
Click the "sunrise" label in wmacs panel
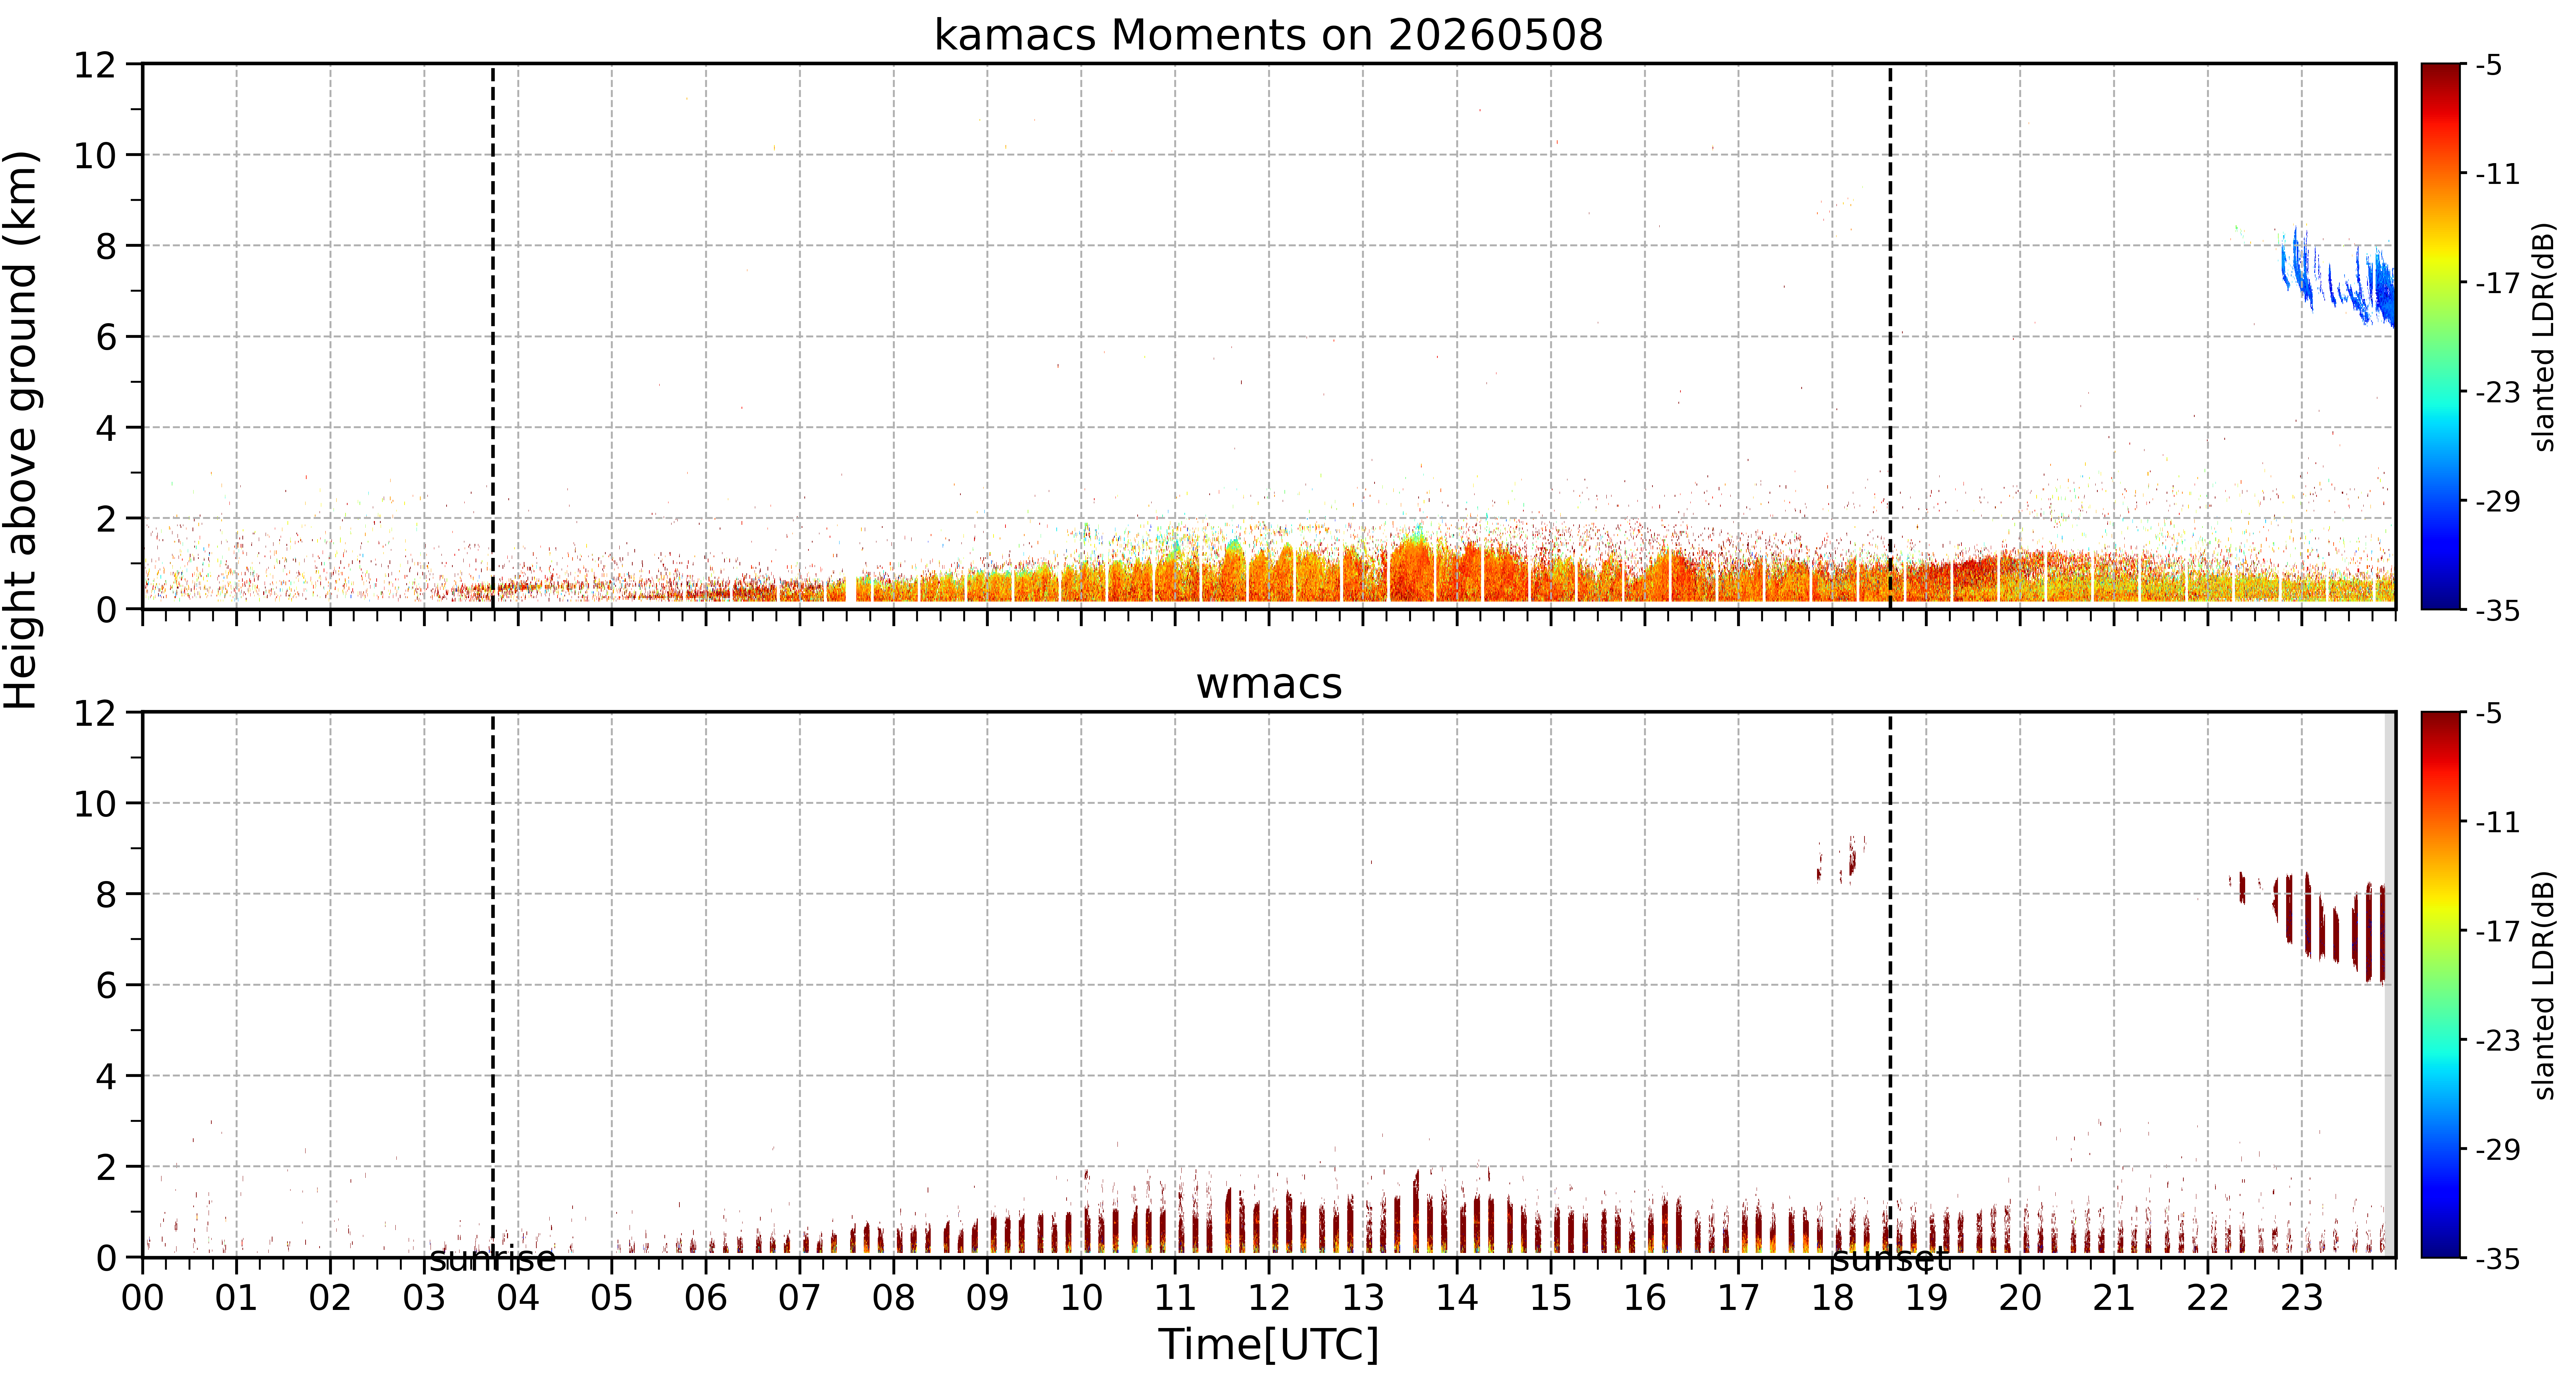(492, 1259)
